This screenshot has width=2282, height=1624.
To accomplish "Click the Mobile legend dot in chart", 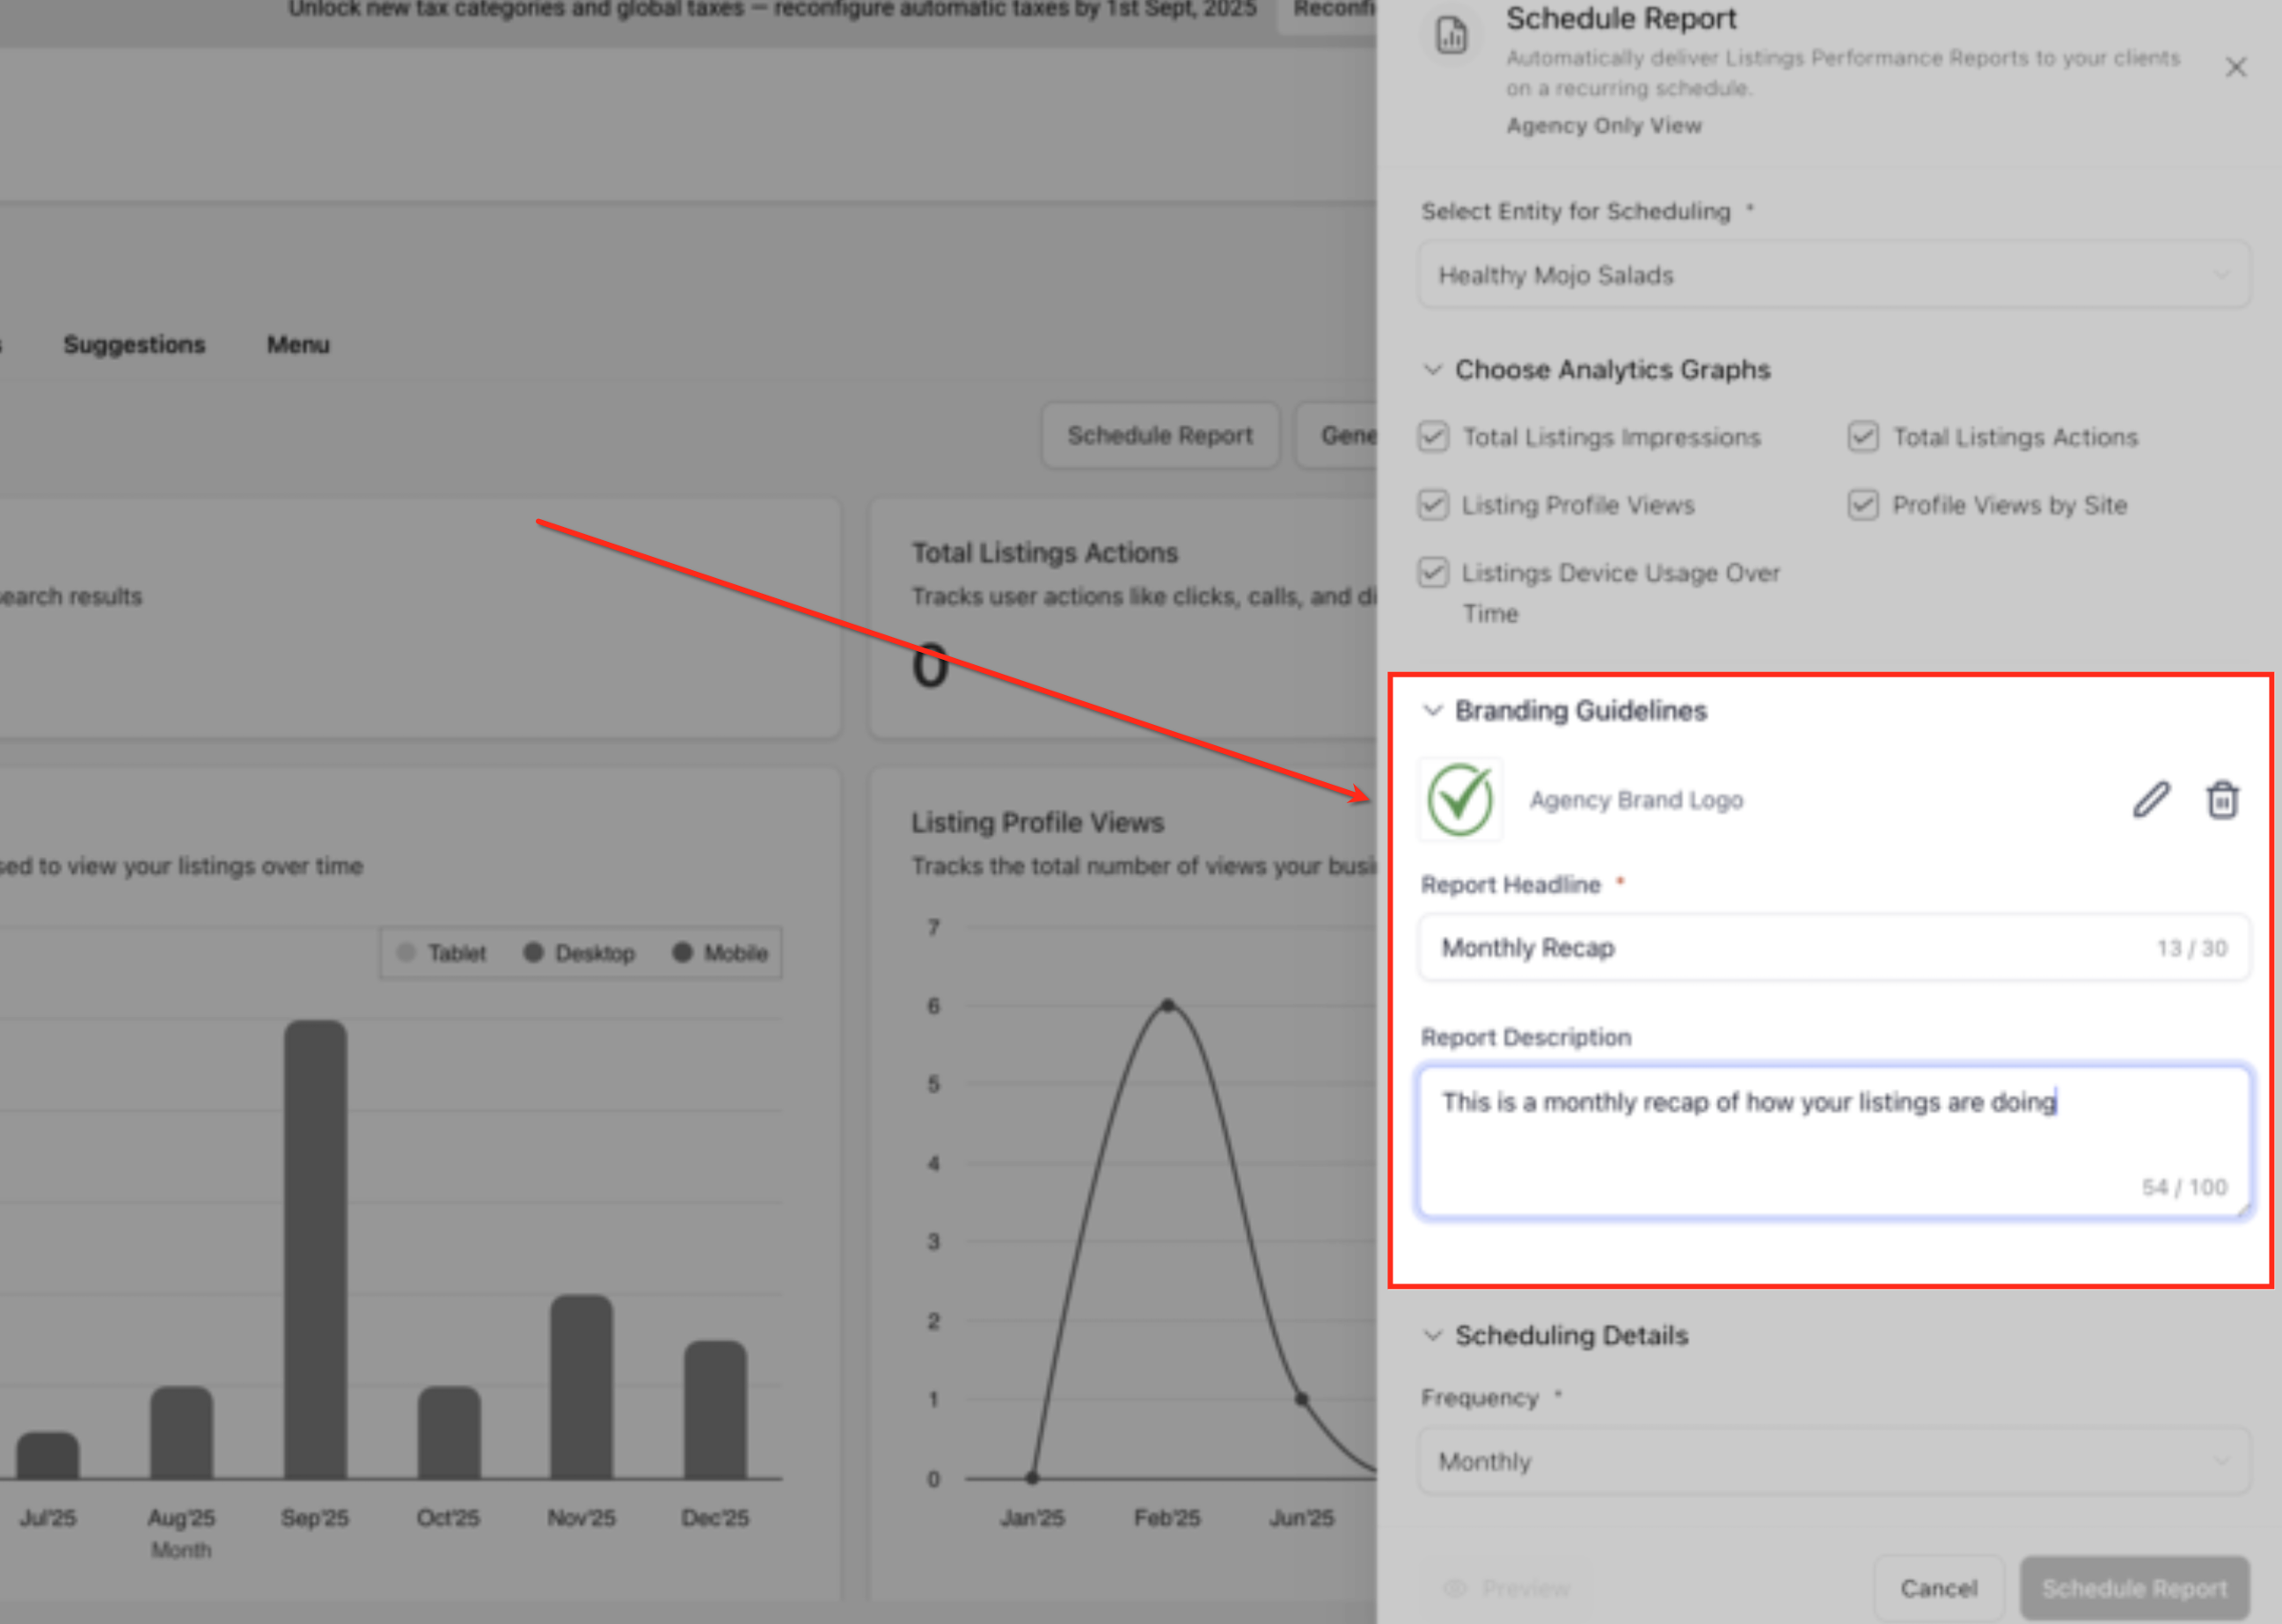I will click(682, 952).
